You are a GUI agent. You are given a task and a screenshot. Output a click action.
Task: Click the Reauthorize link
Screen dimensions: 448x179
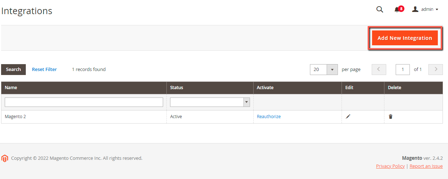[269, 117]
